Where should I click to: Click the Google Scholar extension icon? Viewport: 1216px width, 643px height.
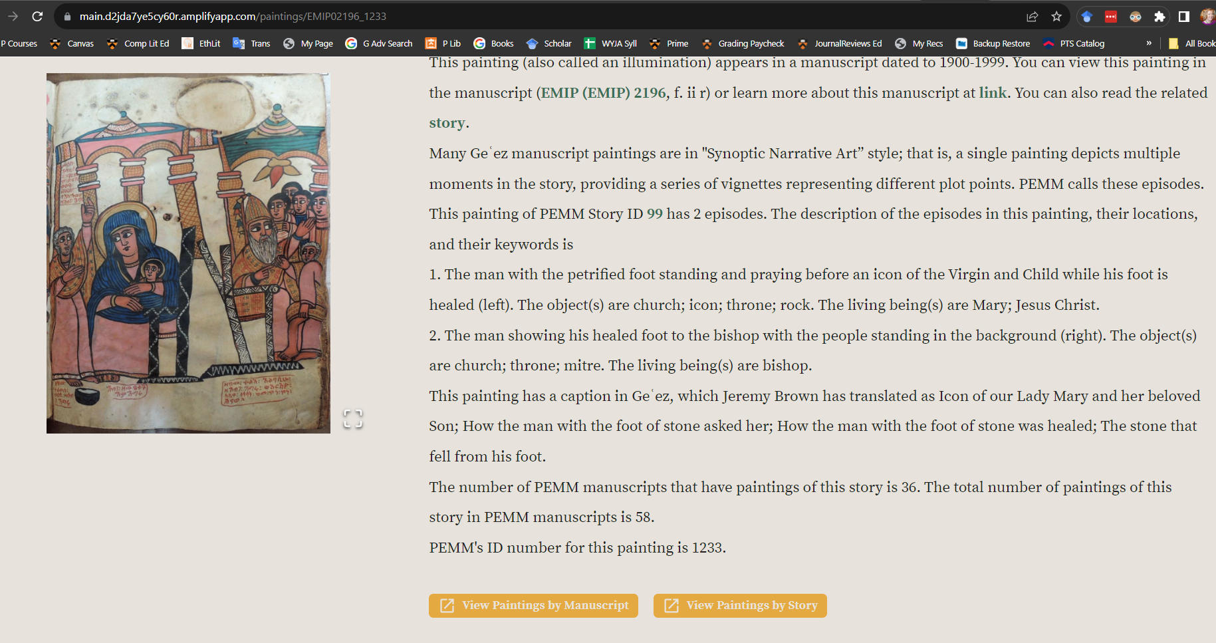tap(1087, 17)
